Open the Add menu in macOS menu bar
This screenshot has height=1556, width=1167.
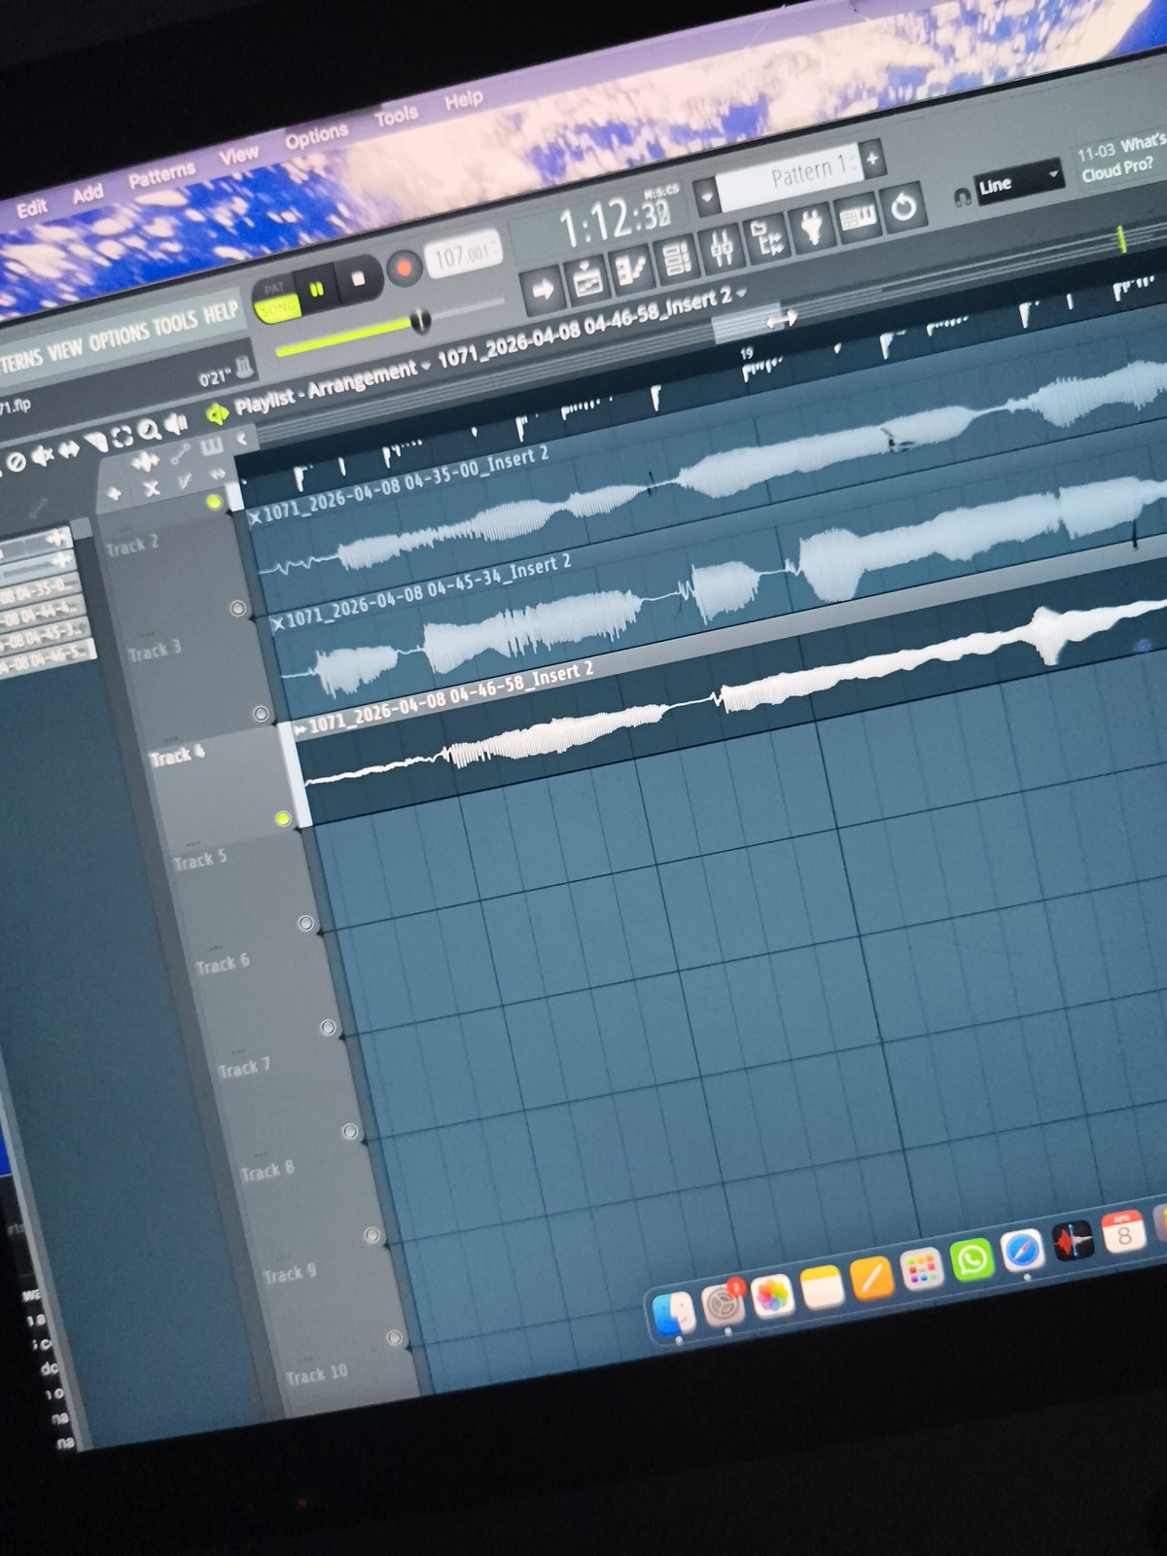pyautogui.click(x=88, y=194)
